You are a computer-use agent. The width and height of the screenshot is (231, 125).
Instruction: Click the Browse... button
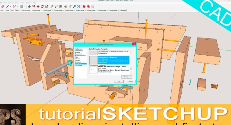[126, 77]
